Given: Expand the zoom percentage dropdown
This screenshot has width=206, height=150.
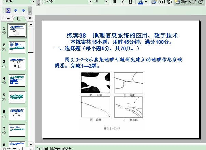Looking at the screenshot, I should pyautogui.click(x=33, y=2).
